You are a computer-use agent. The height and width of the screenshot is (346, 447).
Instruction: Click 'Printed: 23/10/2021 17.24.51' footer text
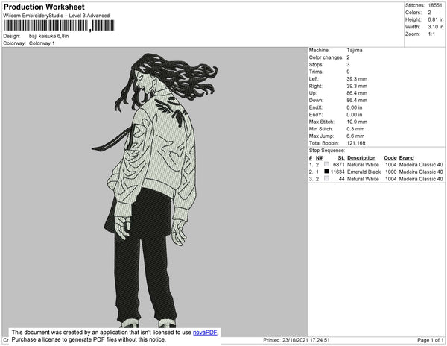click(297, 340)
